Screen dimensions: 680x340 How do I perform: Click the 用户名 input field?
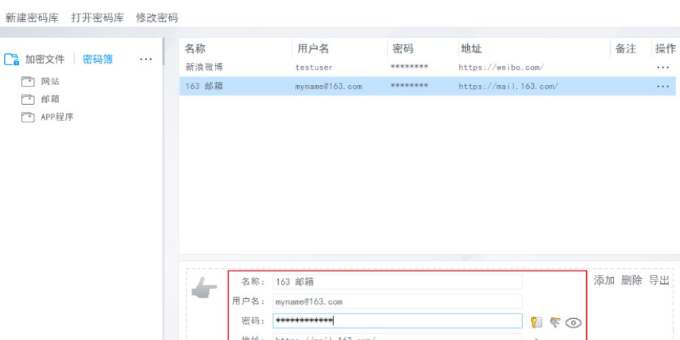pos(397,301)
